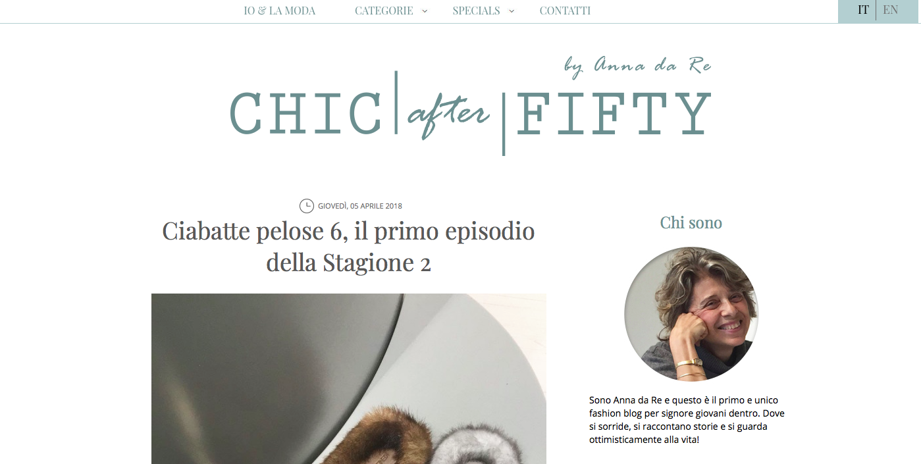The height and width of the screenshot is (464, 921).
Task: Open the SPECIALS menu label
Action: 476,11
